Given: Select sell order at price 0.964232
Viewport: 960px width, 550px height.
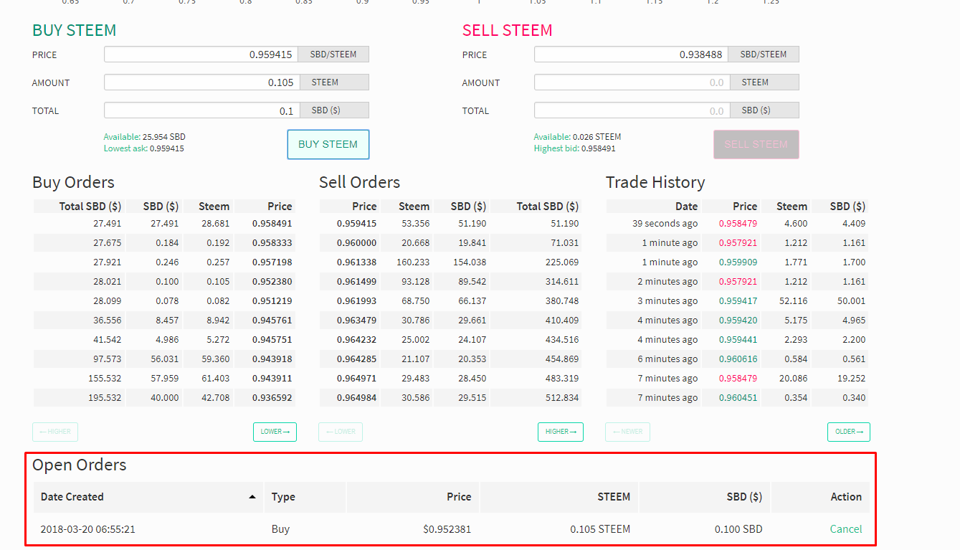Looking at the screenshot, I should pyautogui.click(x=450, y=340).
